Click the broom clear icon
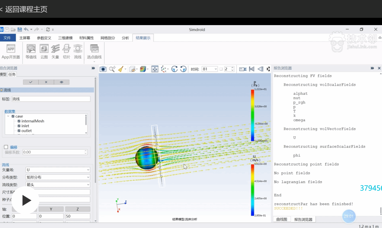 [x=121, y=69]
